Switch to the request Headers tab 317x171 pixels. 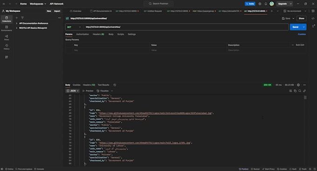pos(98,34)
